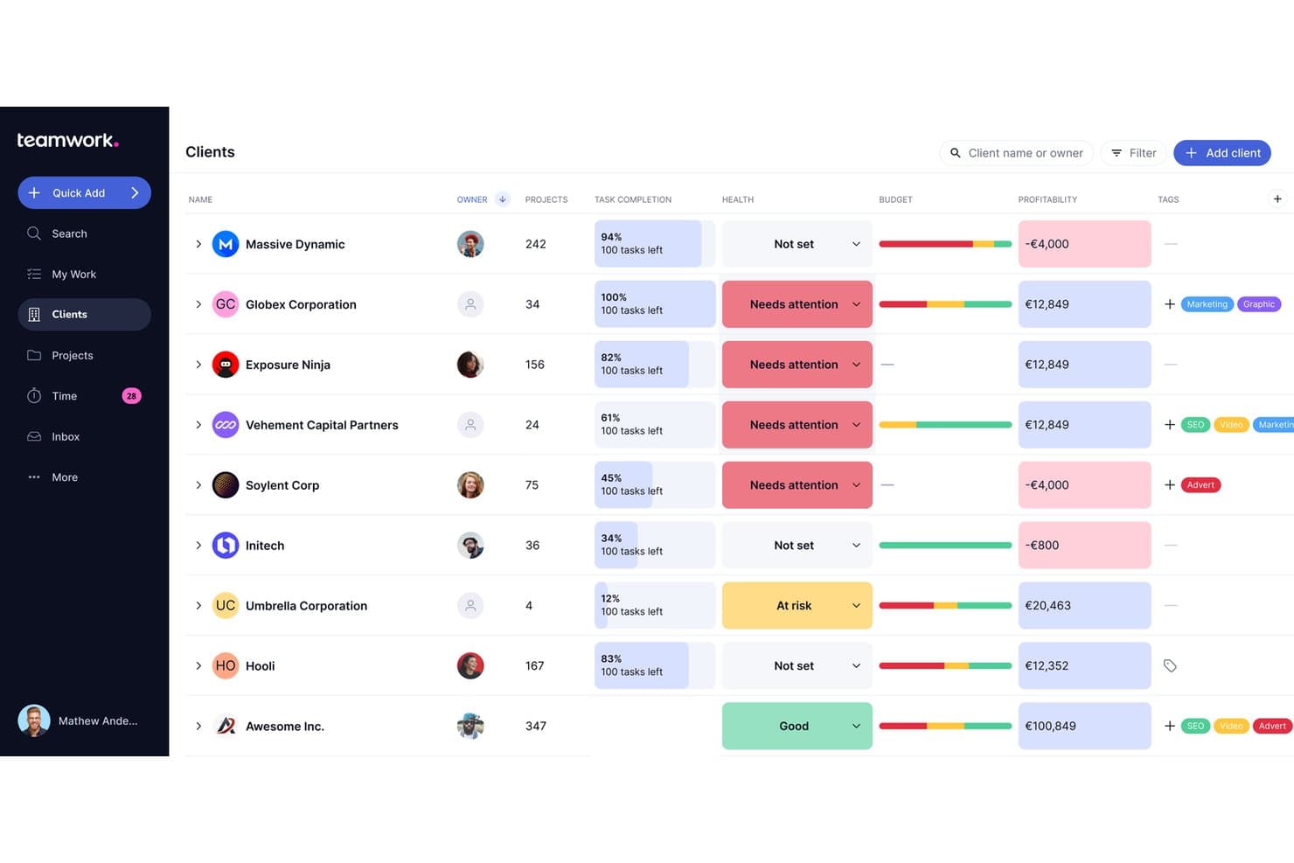Add a tag to Soylent Corp with plus
The height and width of the screenshot is (863, 1294).
tap(1170, 485)
